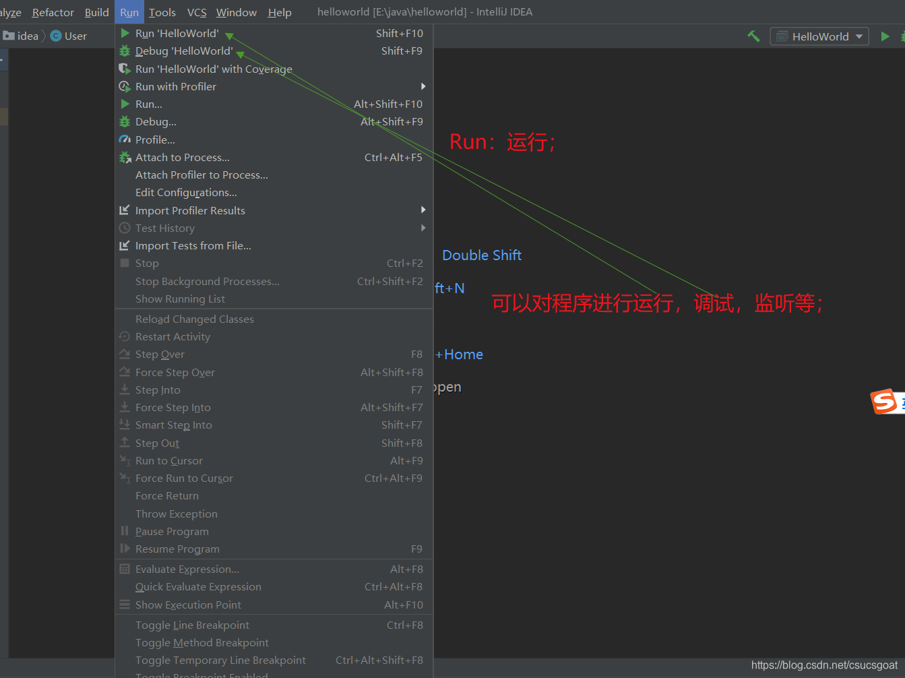
Task: Select Force Return entry
Action: 274,495
